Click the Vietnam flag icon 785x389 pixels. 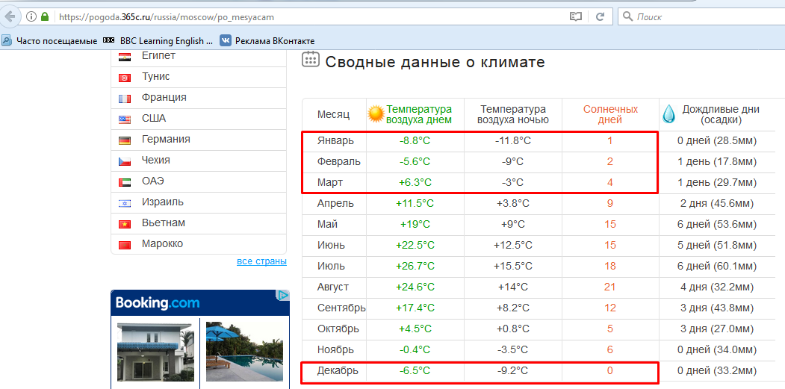tap(124, 225)
